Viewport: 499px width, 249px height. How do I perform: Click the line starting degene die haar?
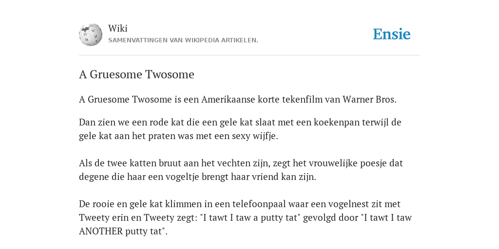[198, 177]
